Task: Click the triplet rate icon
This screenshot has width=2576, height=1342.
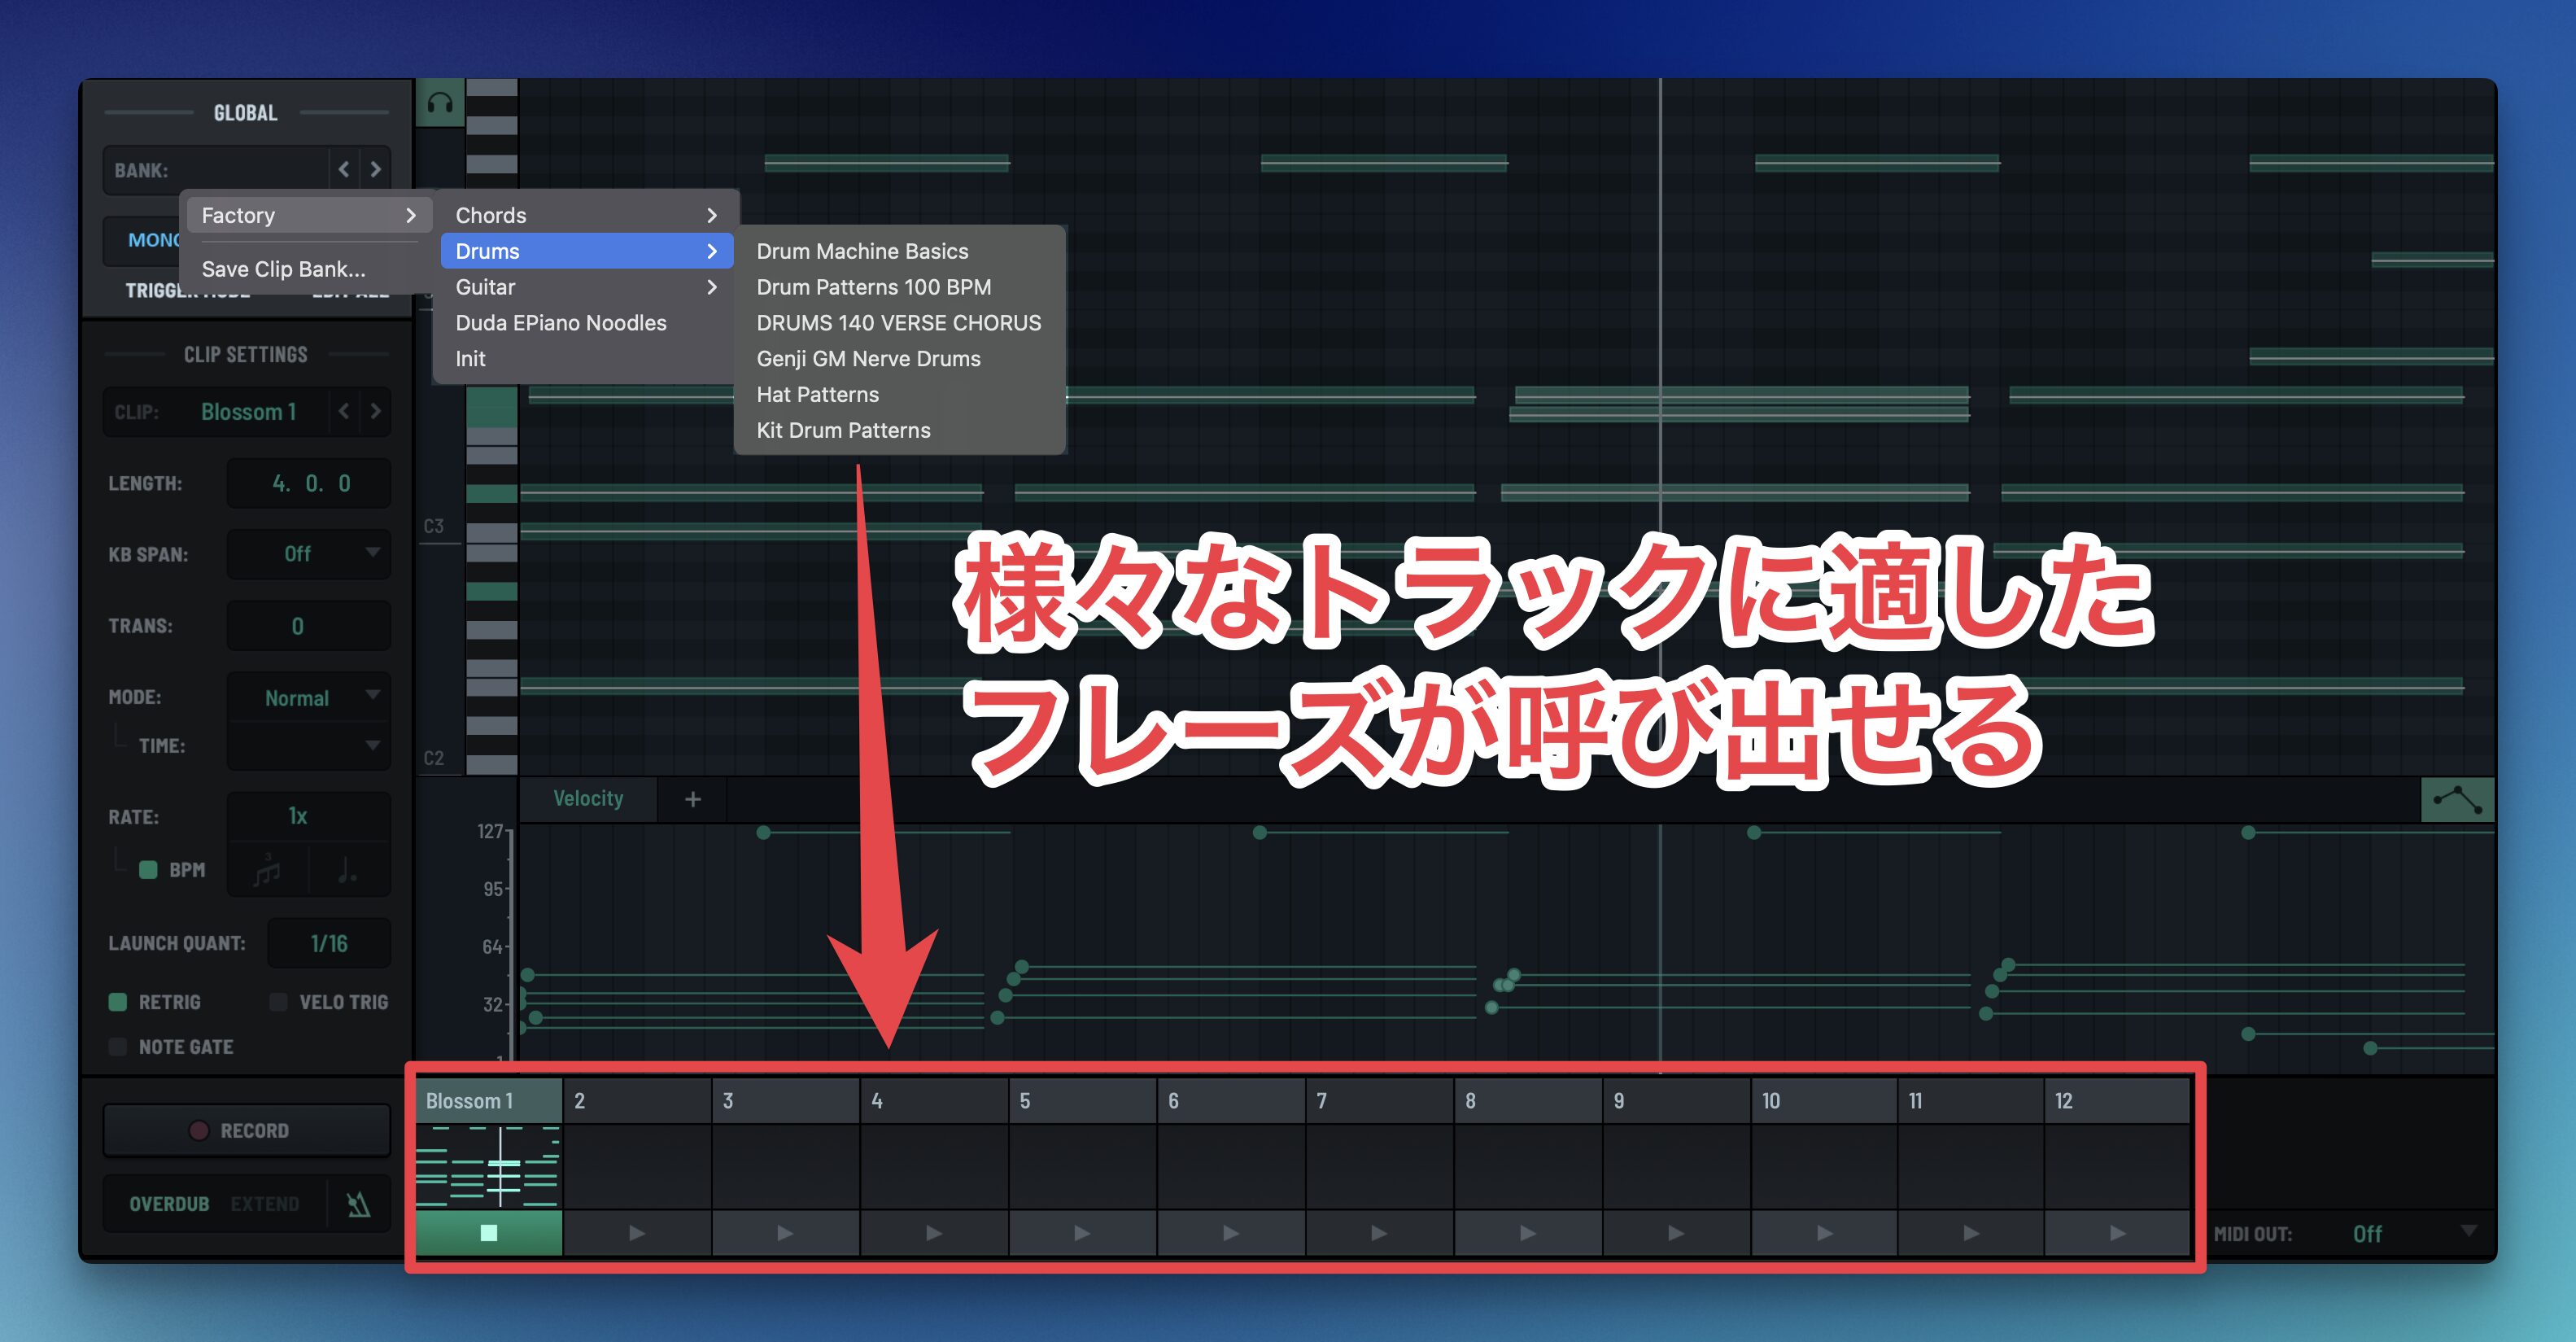Action: click(x=267, y=870)
